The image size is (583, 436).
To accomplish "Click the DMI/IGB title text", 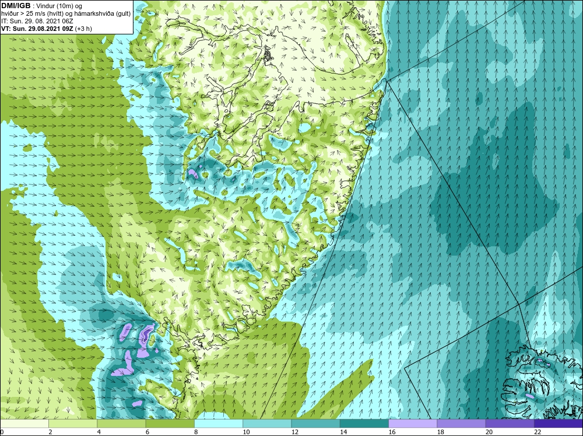I will point(16,6).
